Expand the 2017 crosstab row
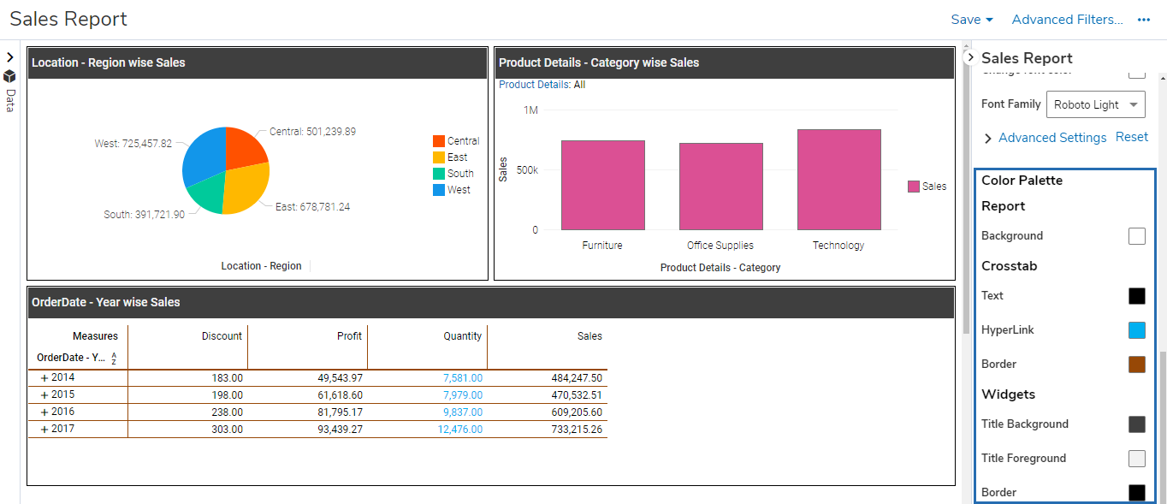This screenshot has width=1167, height=504. (x=44, y=429)
